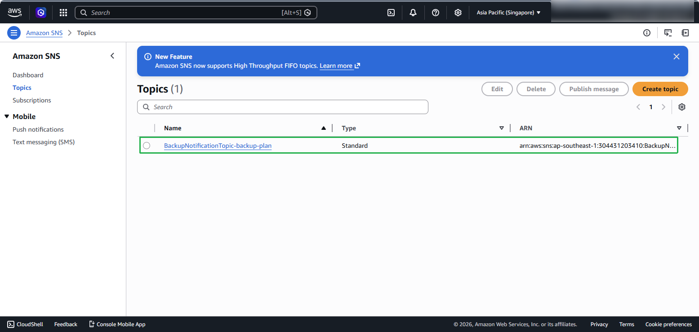The image size is (699, 332).
Task: Click the Edit button
Action: pyautogui.click(x=497, y=89)
